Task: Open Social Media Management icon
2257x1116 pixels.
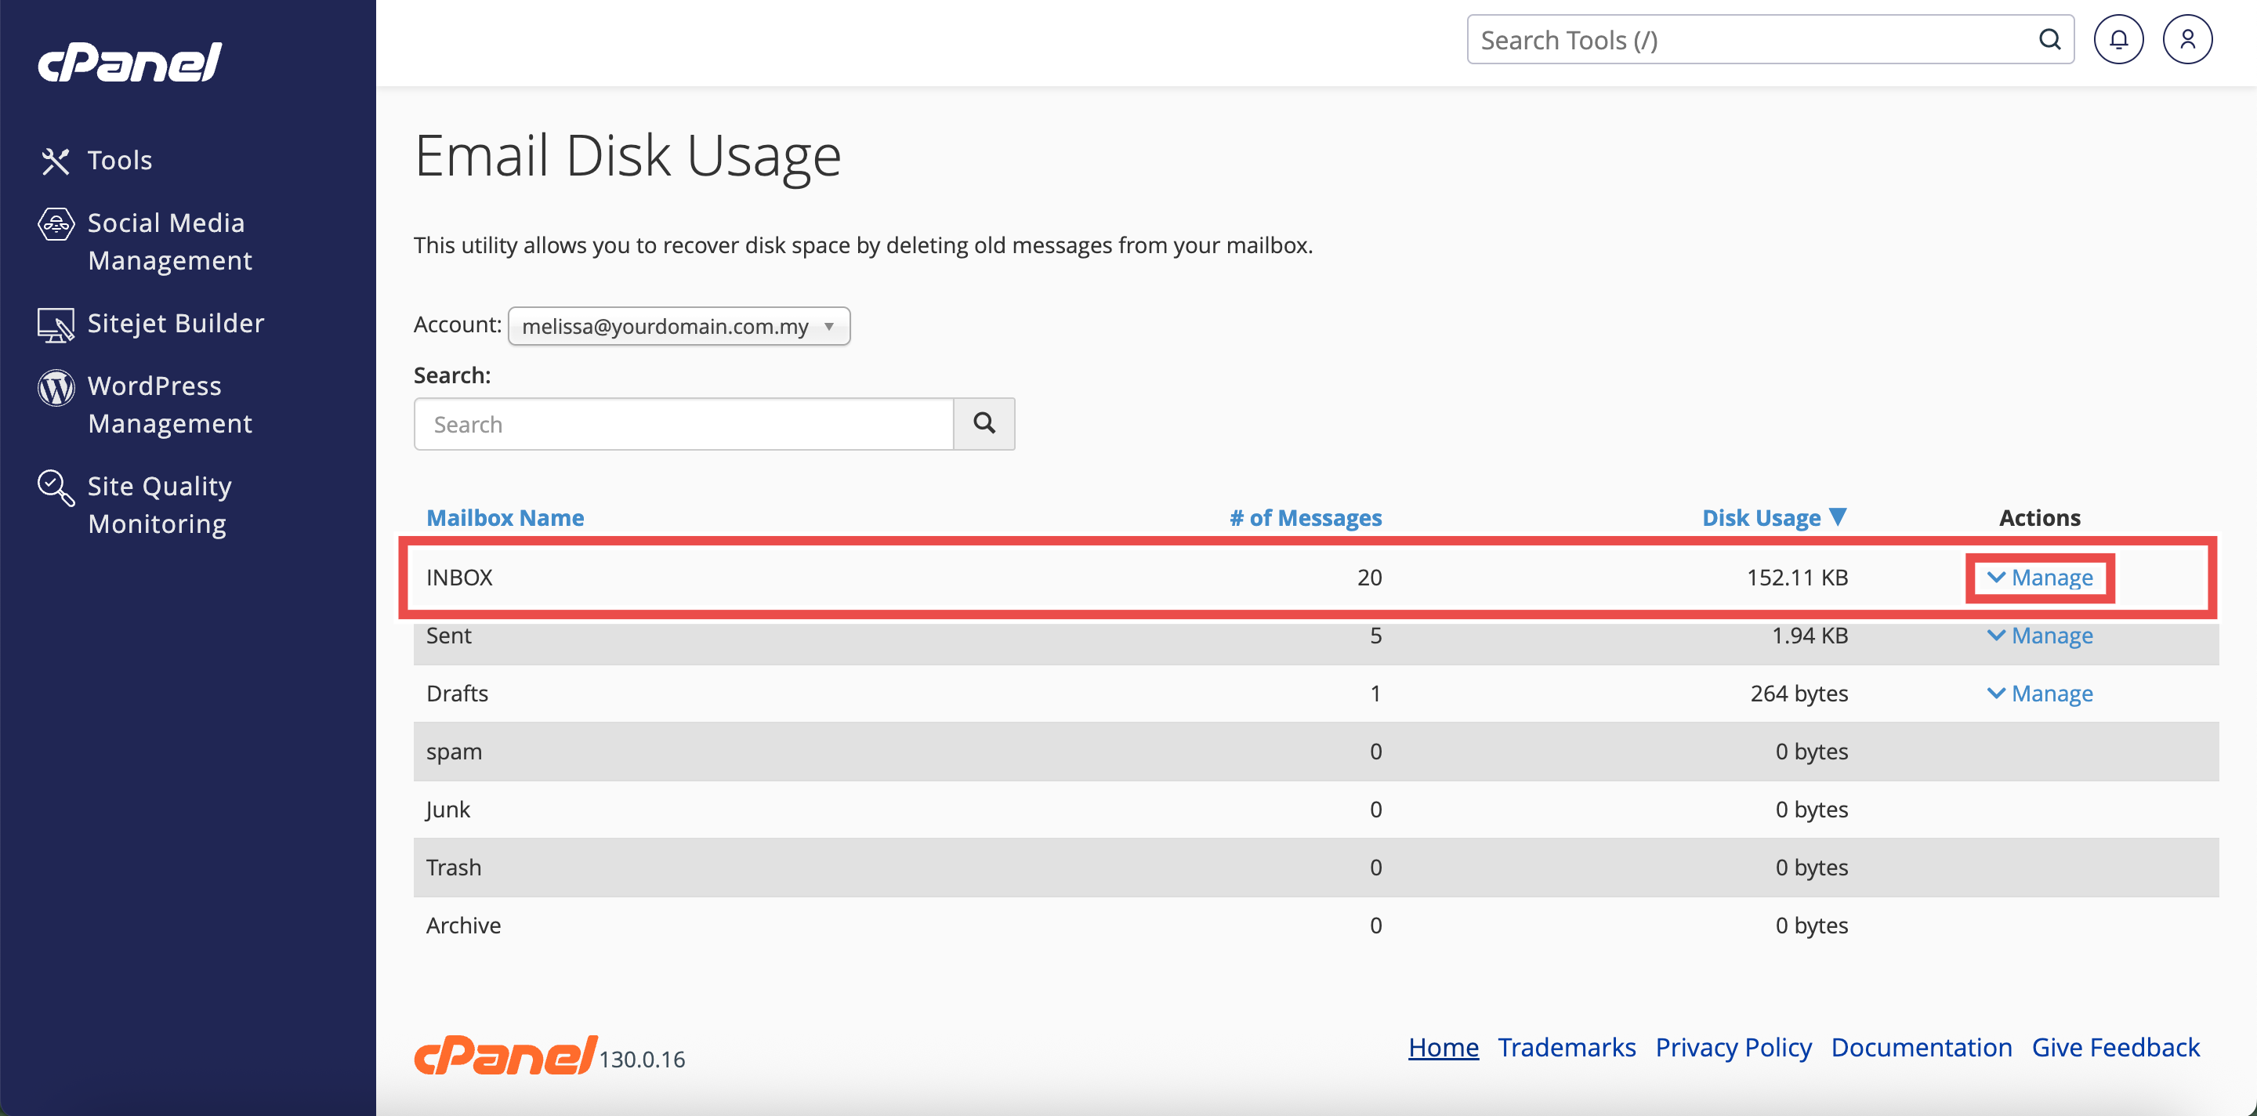Action: [x=56, y=224]
